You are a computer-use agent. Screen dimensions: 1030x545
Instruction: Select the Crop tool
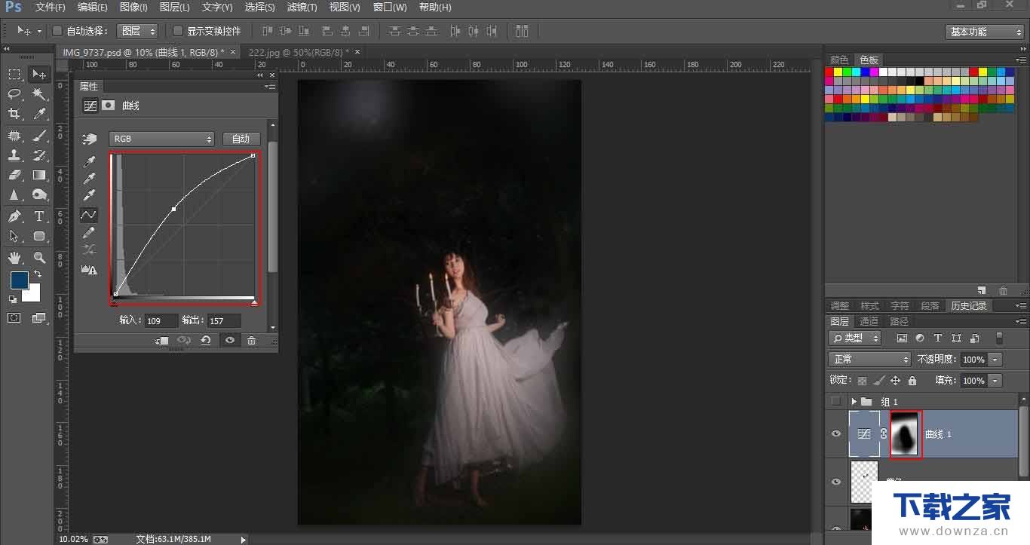14,114
